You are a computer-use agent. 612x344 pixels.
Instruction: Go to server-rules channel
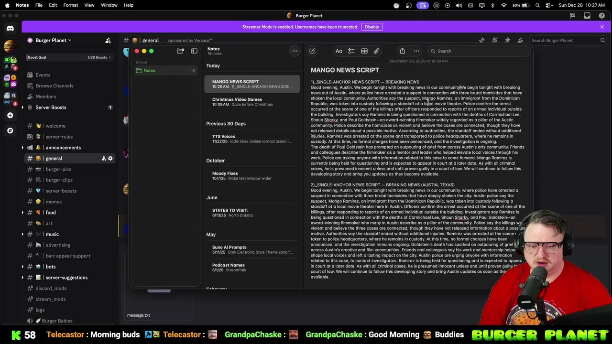69,137
